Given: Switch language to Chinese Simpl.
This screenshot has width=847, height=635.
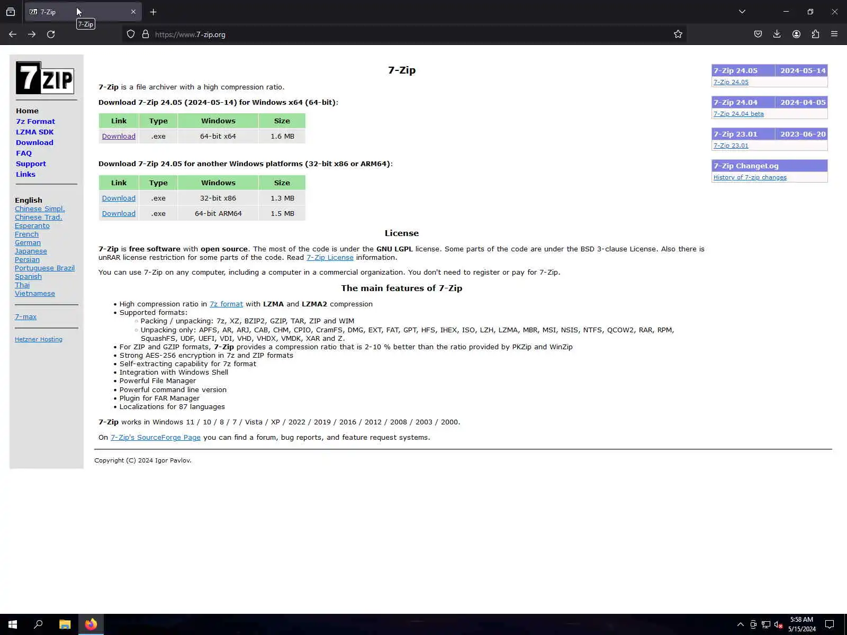Looking at the screenshot, I should [x=40, y=208].
